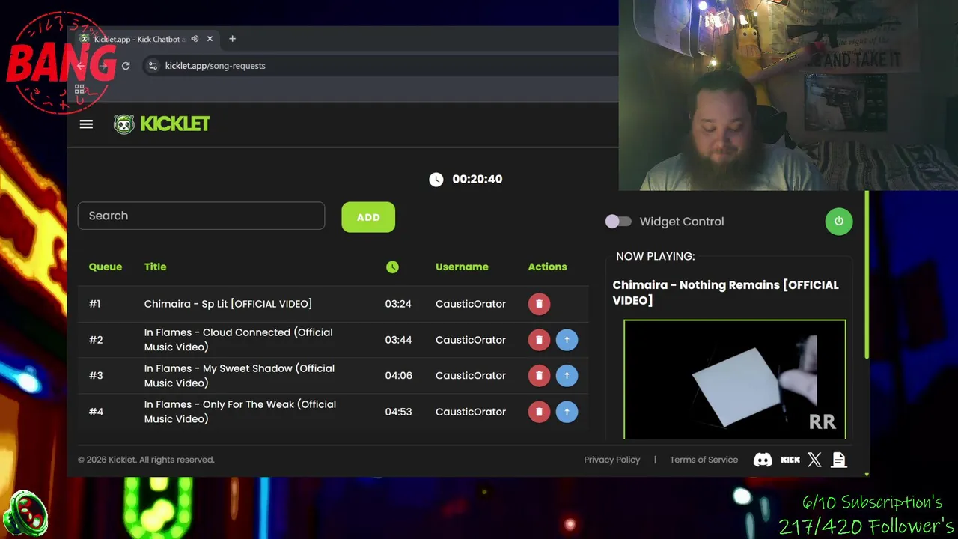This screenshot has width=958, height=539.
Task: Open the X social link in footer
Action: click(x=814, y=460)
